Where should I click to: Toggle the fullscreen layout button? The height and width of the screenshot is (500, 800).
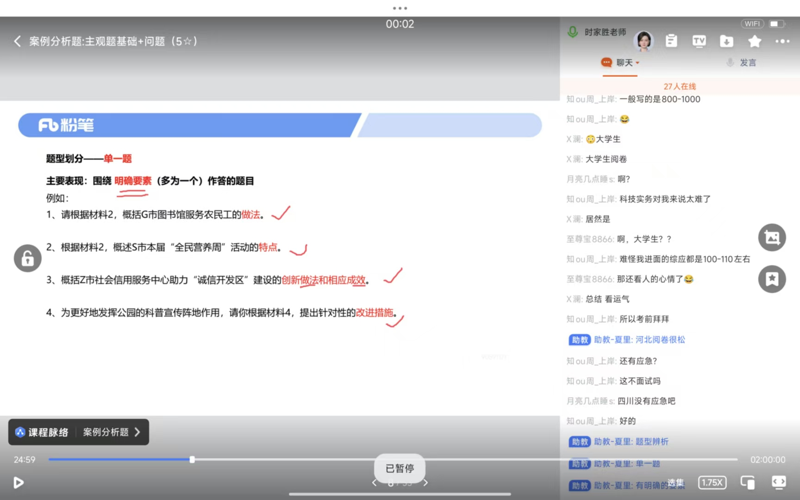point(779,482)
